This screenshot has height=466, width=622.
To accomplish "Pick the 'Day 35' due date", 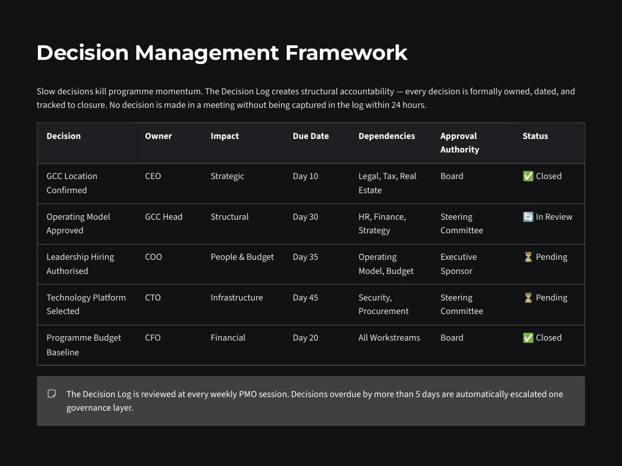I will pyautogui.click(x=305, y=257).
